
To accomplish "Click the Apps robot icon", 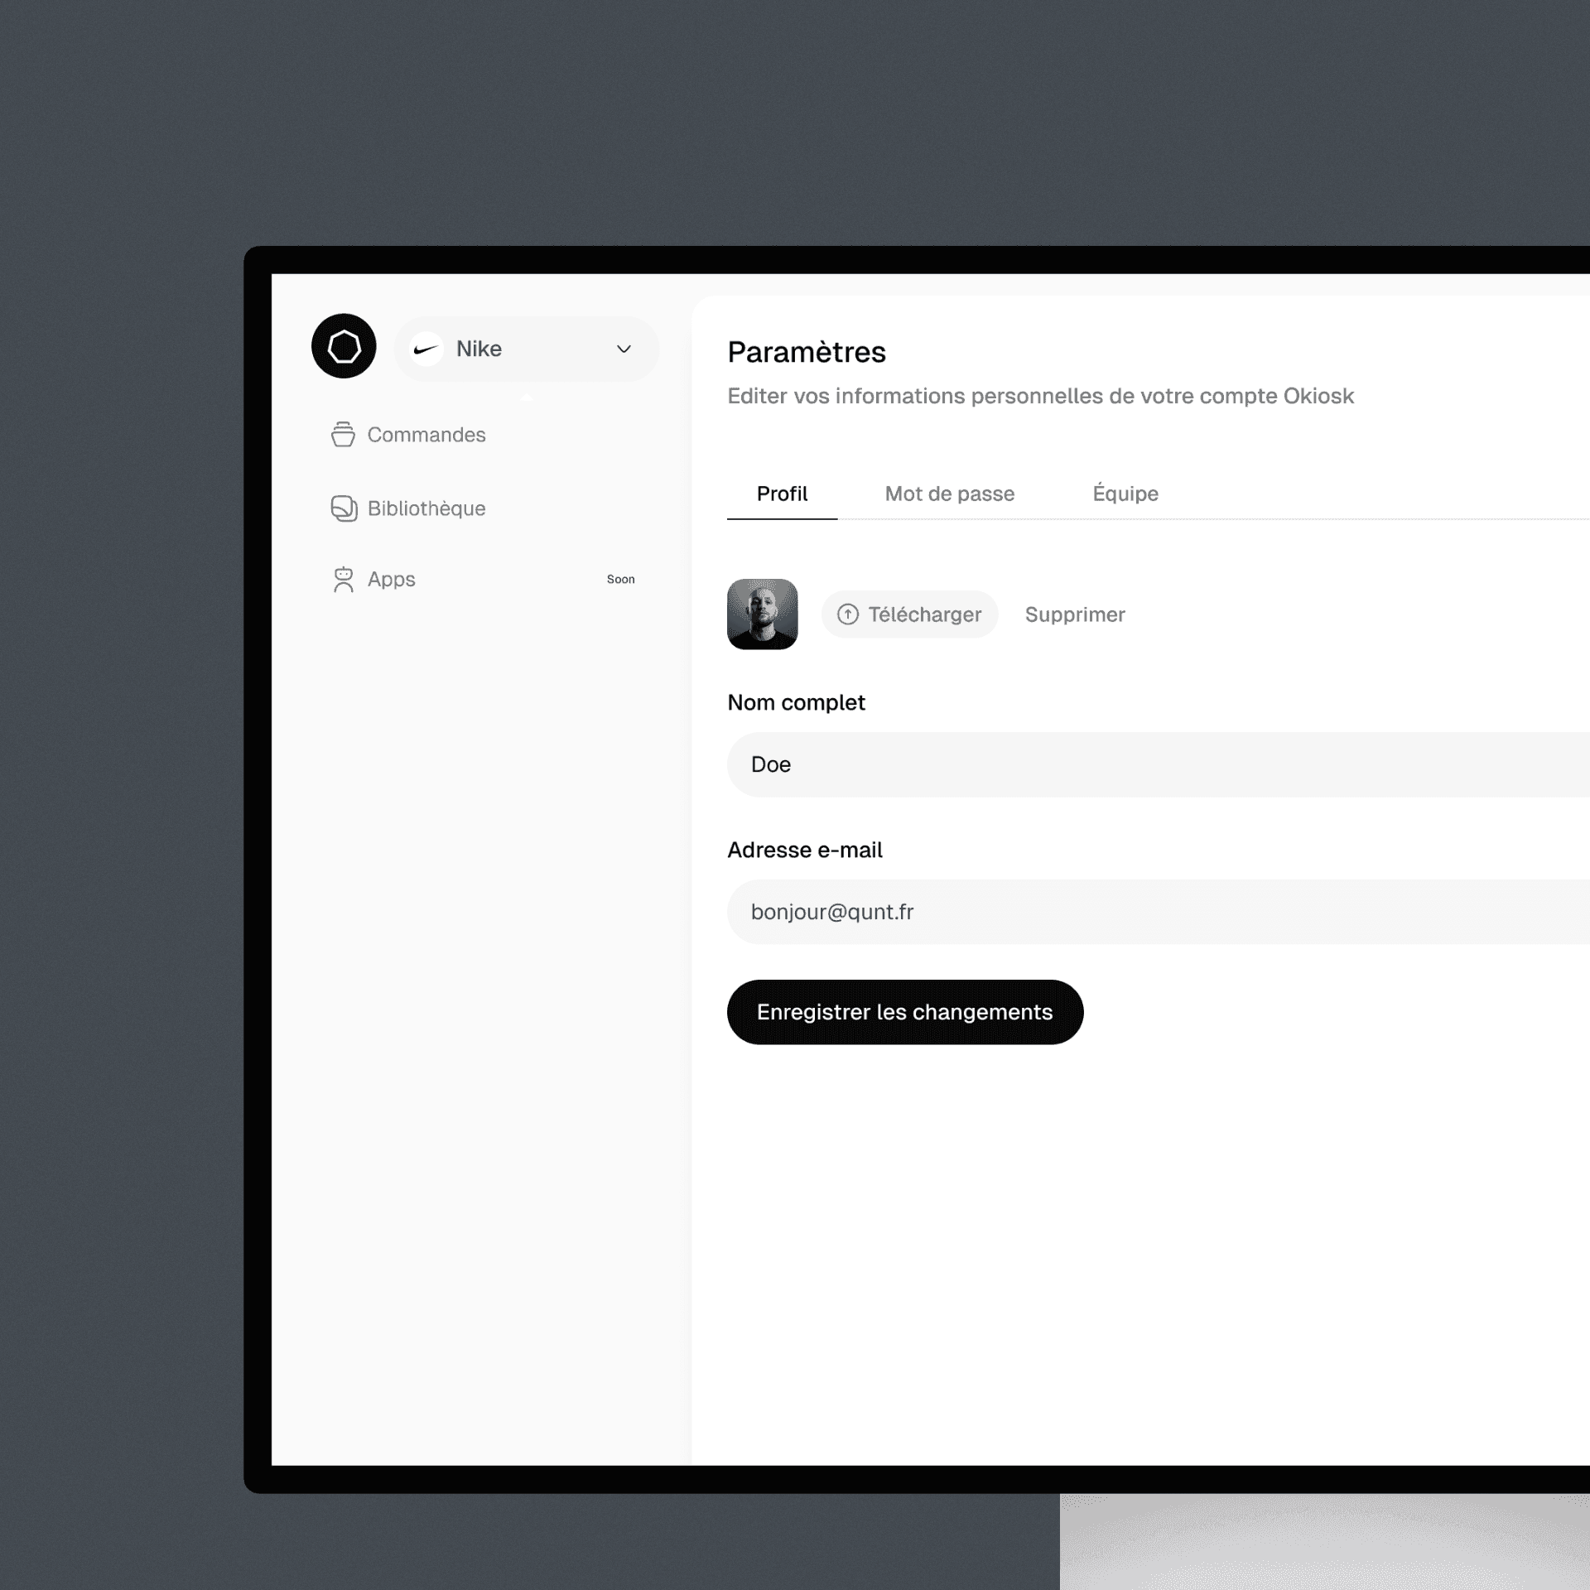I will point(343,579).
